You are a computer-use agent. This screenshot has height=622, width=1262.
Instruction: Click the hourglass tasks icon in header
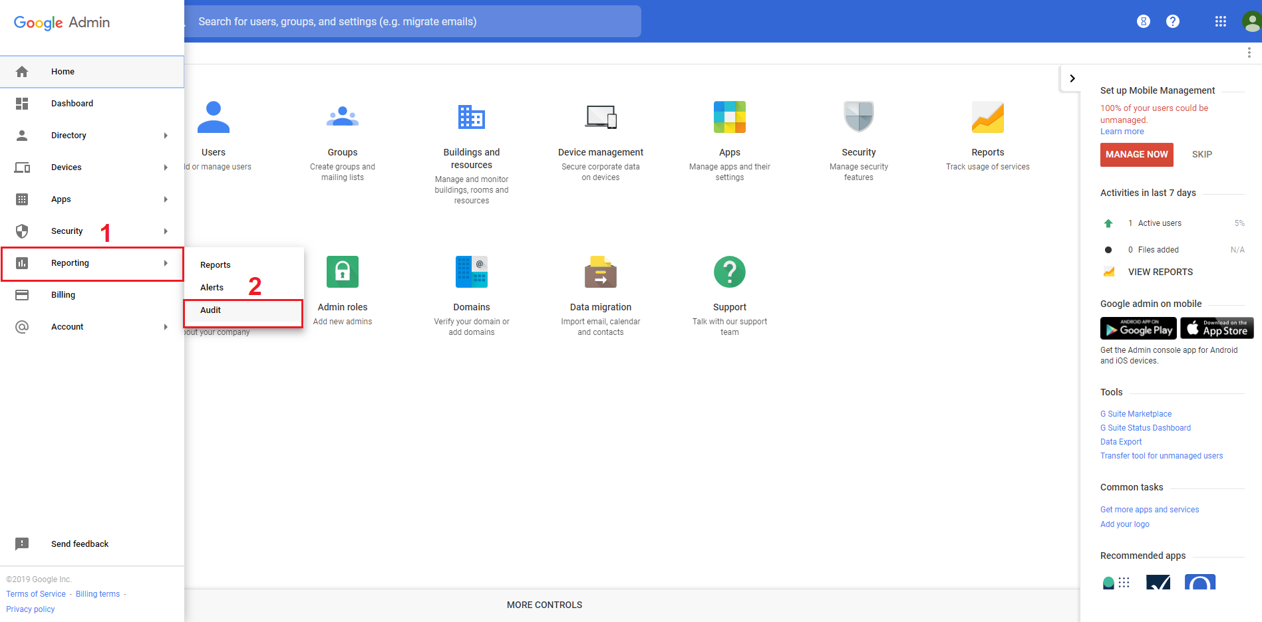(1144, 21)
